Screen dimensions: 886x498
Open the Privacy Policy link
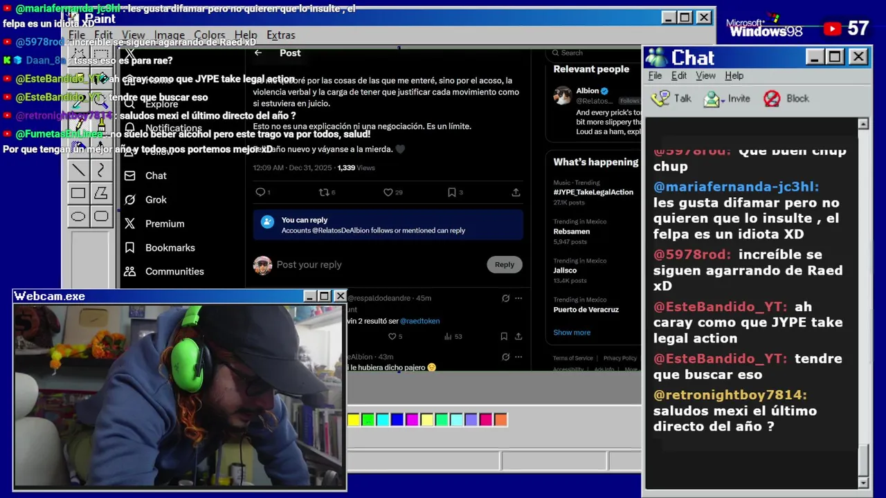pyautogui.click(x=620, y=358)
